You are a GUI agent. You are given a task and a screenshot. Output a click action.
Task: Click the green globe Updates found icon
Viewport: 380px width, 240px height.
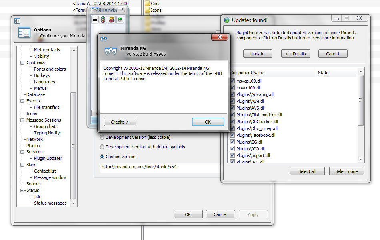click(x=226, y=20)
